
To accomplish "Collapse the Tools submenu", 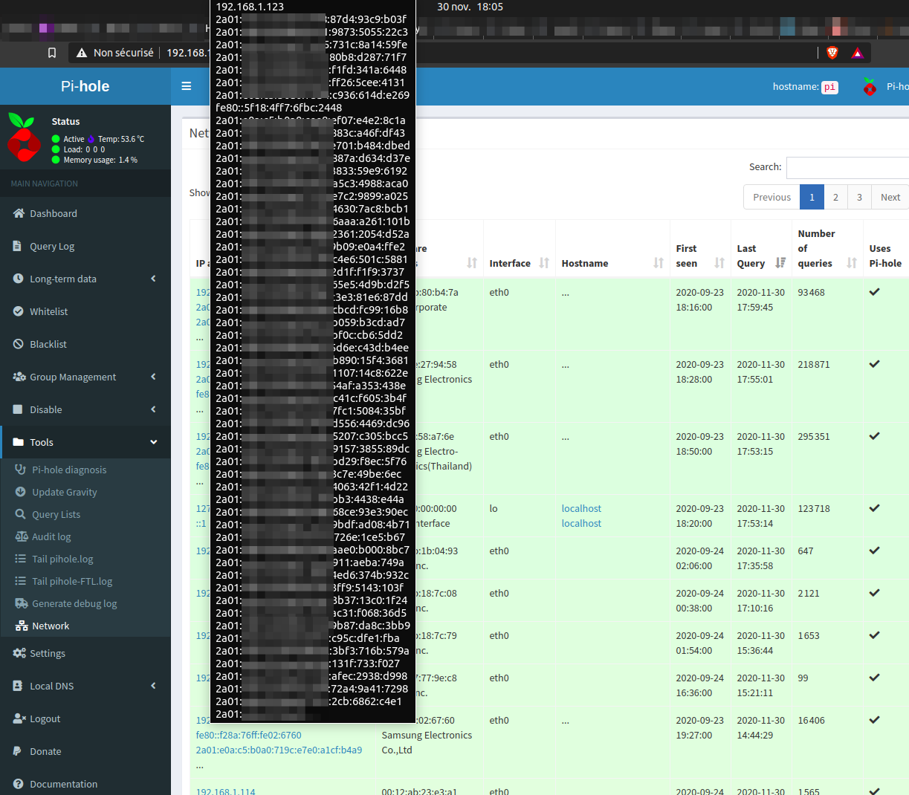I will (85, 442).
